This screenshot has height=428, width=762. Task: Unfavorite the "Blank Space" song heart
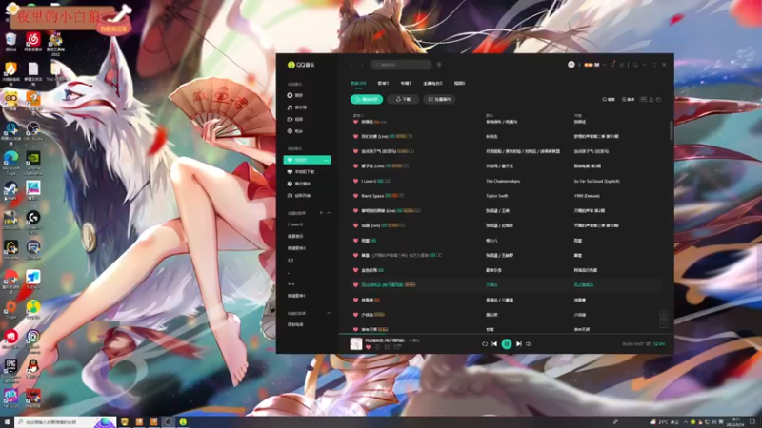point(355,196)
